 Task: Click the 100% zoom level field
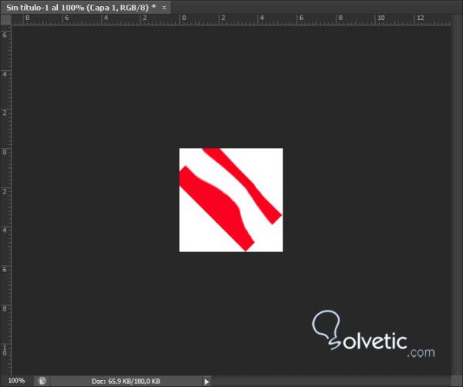tap(16, 381)
